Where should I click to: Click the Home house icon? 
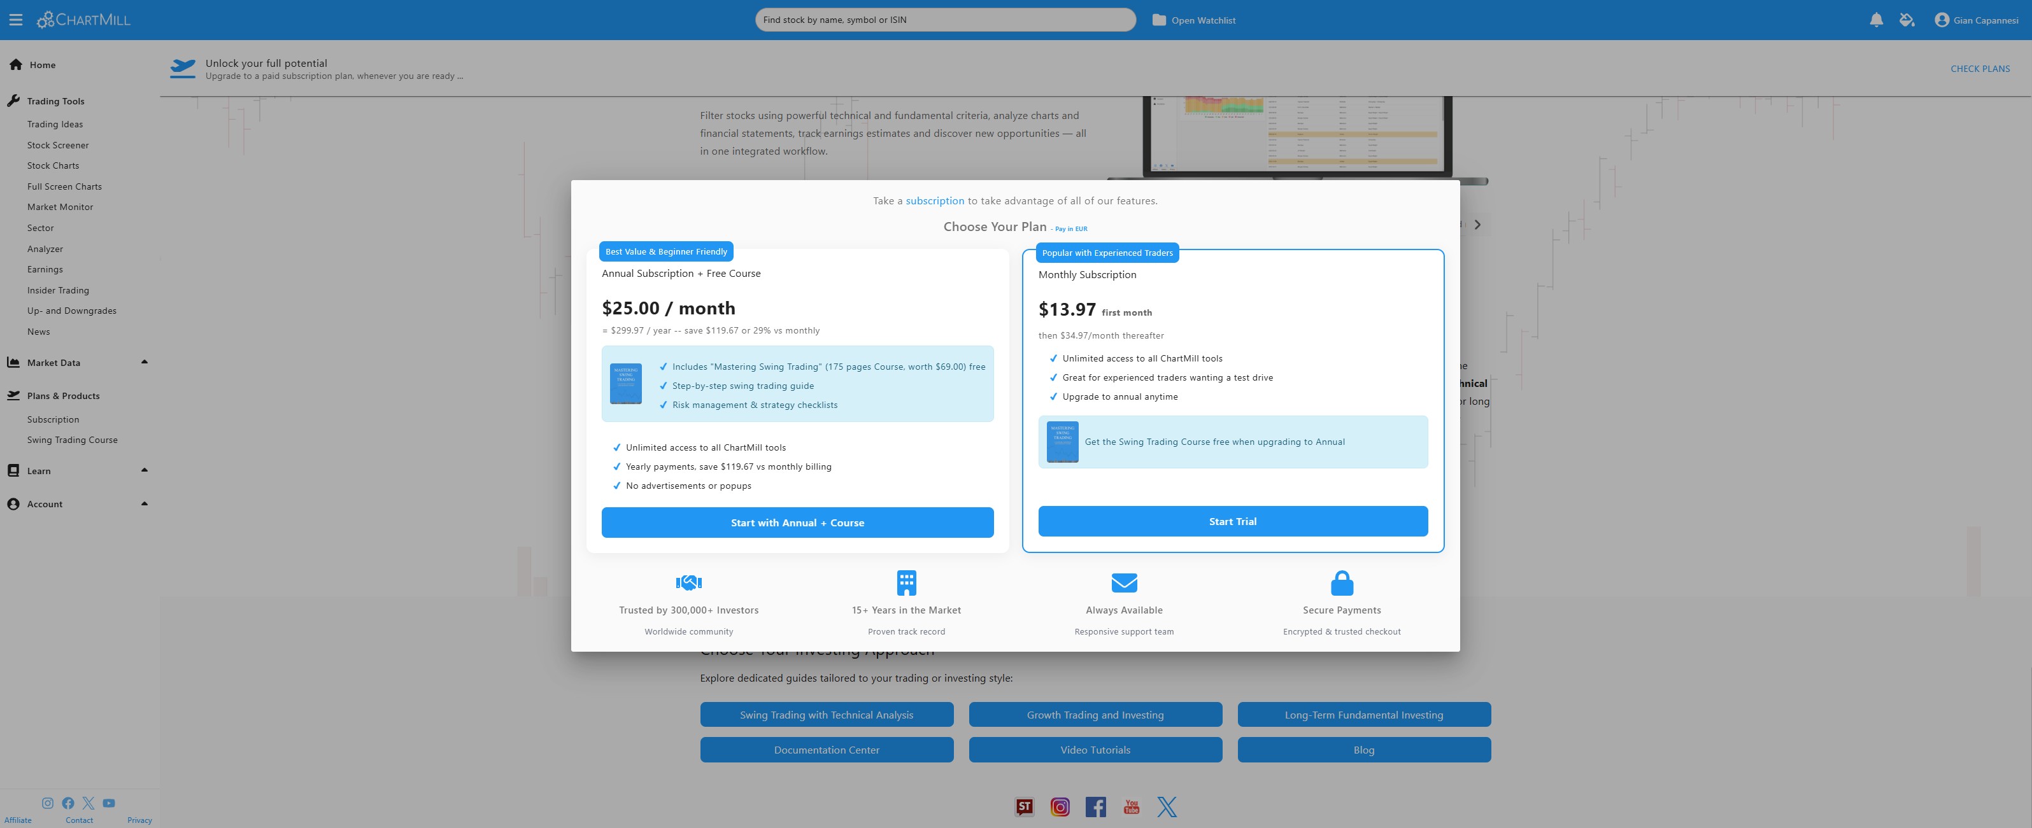(16, 65)
